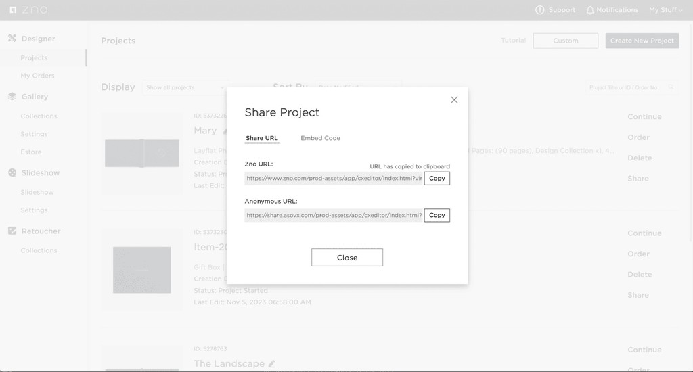693x372 pixels.
Task: Click Order for the Item-2 project
Action: 639,254
